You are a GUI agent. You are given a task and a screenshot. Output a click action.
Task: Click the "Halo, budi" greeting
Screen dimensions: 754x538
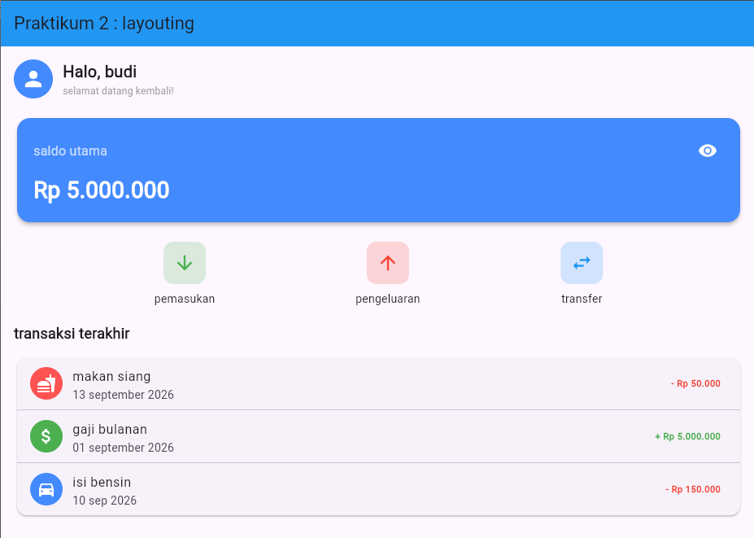pos(100,72)
